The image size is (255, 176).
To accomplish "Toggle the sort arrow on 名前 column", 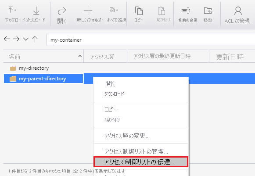I will pos(80,56).
